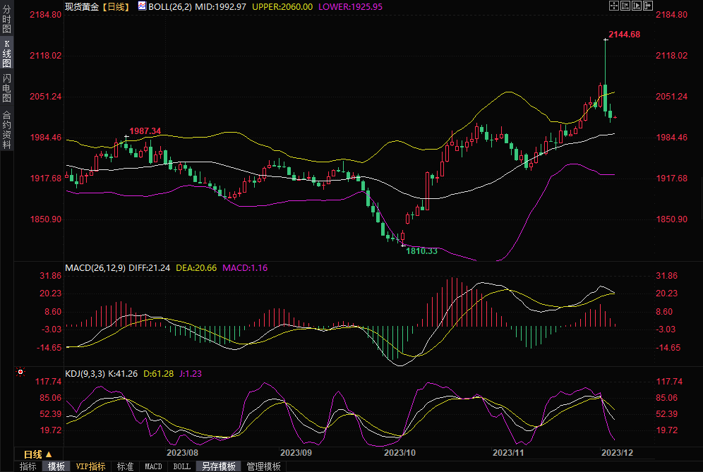This screenshot has height=472, width=703.
Task: Select the 指标 bottom tab
Action: click(28, 466)
